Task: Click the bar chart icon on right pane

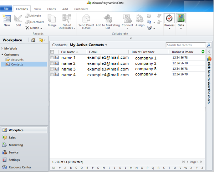Action: [x=209, y=59]
